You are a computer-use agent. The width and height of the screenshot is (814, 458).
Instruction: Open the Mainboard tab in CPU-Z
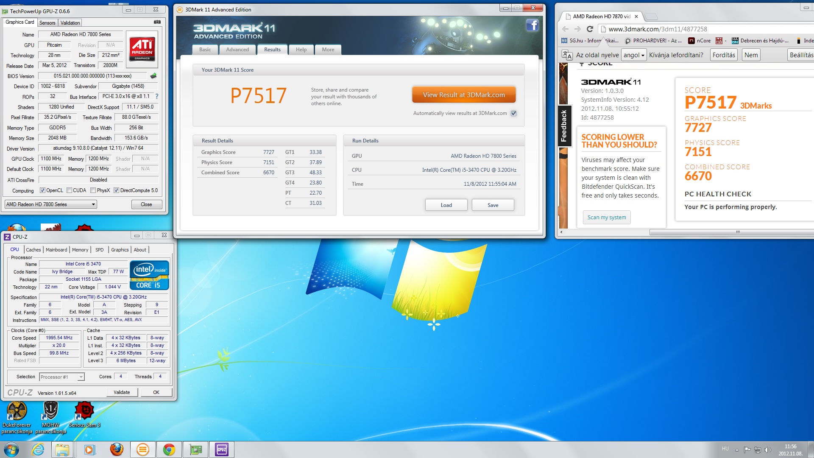pyautogui.click(x=56, y=250)
